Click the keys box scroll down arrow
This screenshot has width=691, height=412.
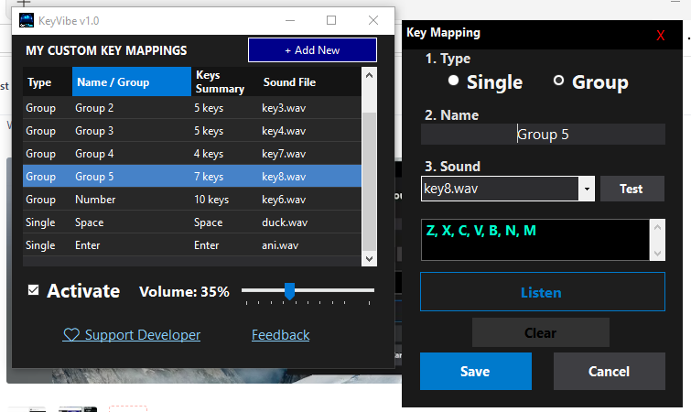pos(657,253)
